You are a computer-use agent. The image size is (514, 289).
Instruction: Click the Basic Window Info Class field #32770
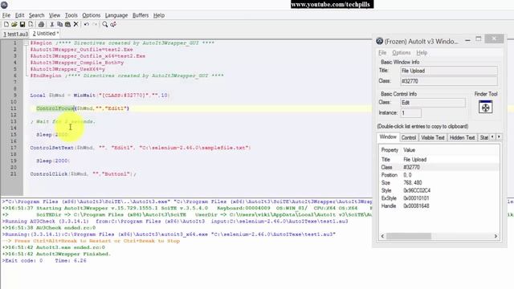click(x=448, y=81)
